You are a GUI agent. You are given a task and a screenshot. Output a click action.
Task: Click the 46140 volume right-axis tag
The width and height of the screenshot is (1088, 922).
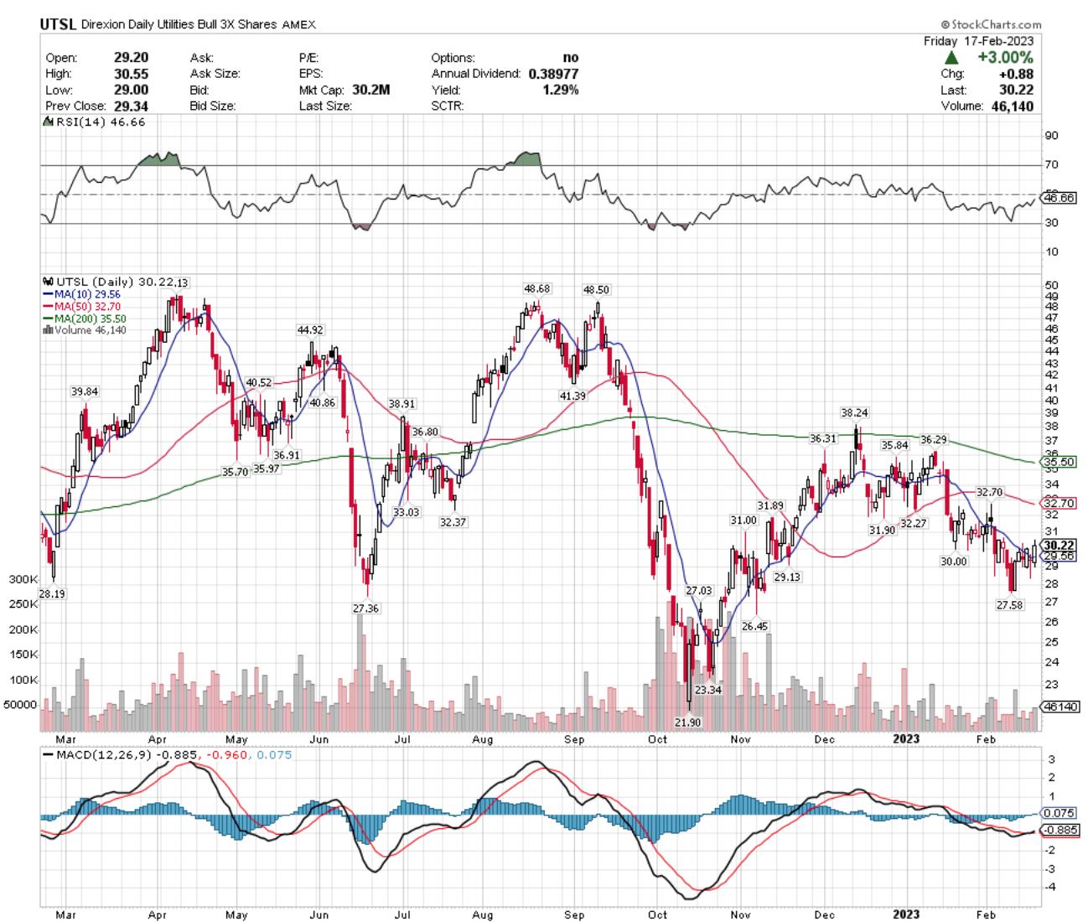(1060, 707)
